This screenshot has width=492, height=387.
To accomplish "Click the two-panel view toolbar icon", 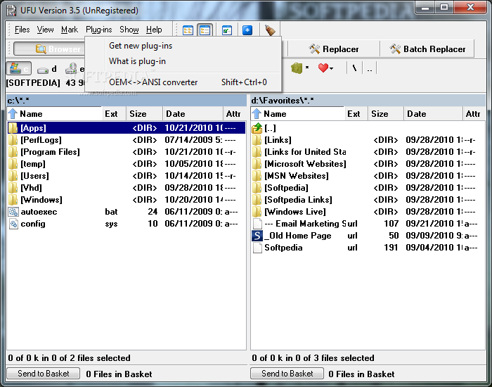I will 188,30.
